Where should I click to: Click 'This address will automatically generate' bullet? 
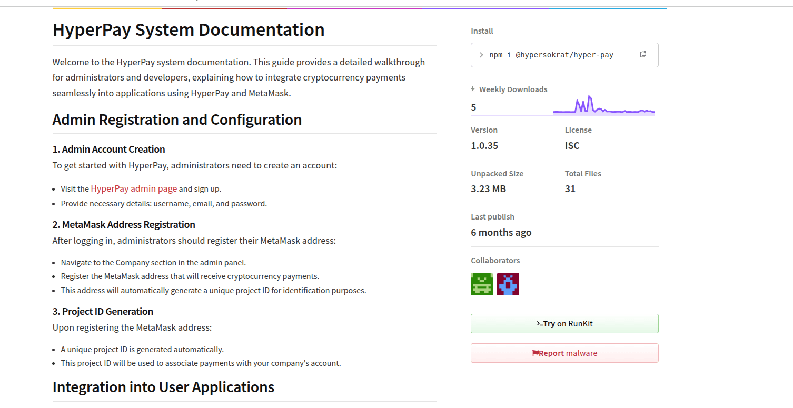pos(213,291)
